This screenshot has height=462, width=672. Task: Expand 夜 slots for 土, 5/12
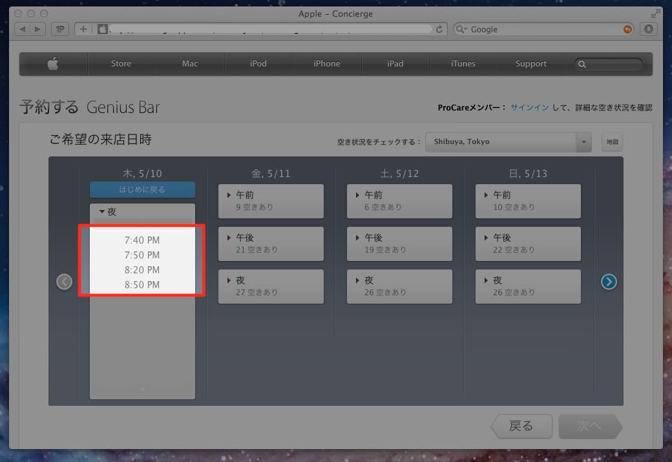(399, 286)
